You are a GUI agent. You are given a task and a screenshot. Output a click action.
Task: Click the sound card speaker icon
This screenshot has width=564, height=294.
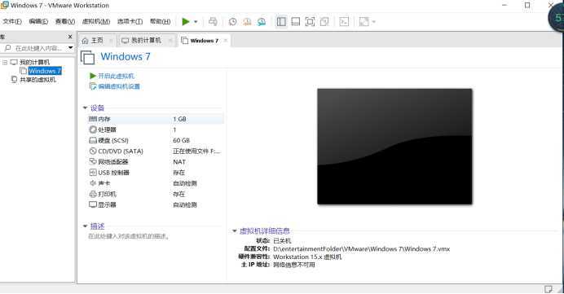[x=93, y=183]
